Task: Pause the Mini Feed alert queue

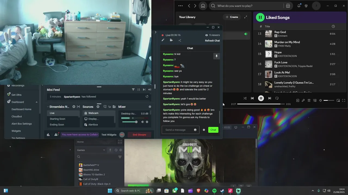Action: point(139,90)
